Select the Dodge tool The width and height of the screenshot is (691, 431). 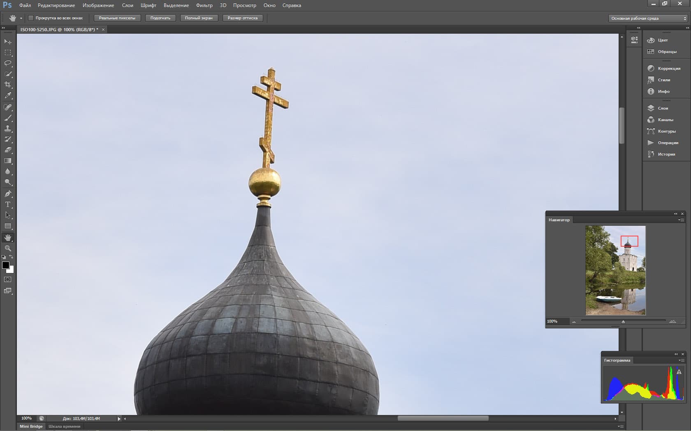pyautogui.click(x=8, y=182)
